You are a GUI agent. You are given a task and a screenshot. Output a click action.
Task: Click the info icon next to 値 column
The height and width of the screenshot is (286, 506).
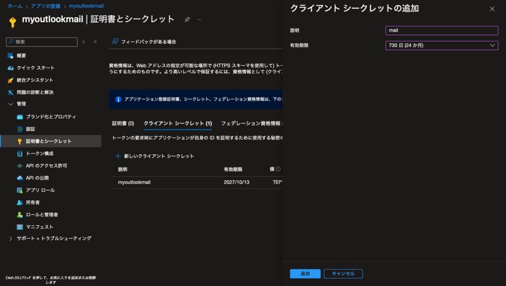point(278,169)
